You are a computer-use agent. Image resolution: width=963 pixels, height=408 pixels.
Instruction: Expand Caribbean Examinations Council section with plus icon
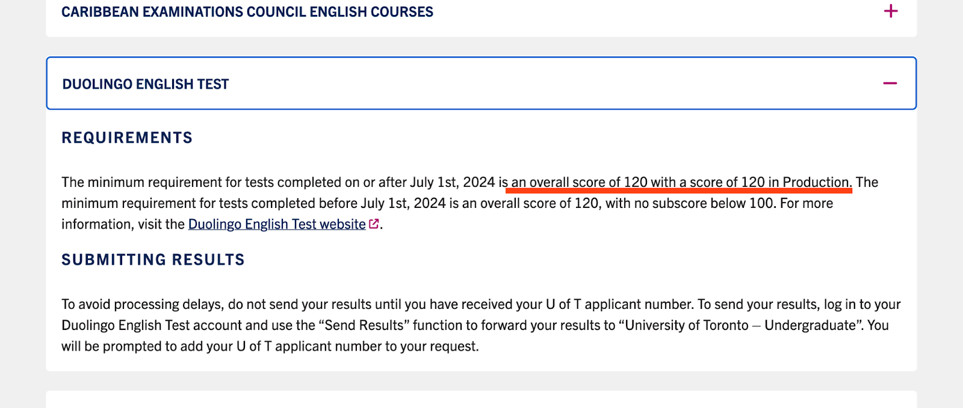pos(891,11)
